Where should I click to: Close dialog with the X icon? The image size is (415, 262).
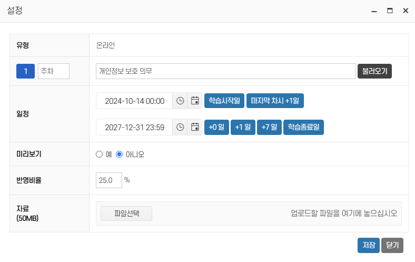(x=406, y=11)
